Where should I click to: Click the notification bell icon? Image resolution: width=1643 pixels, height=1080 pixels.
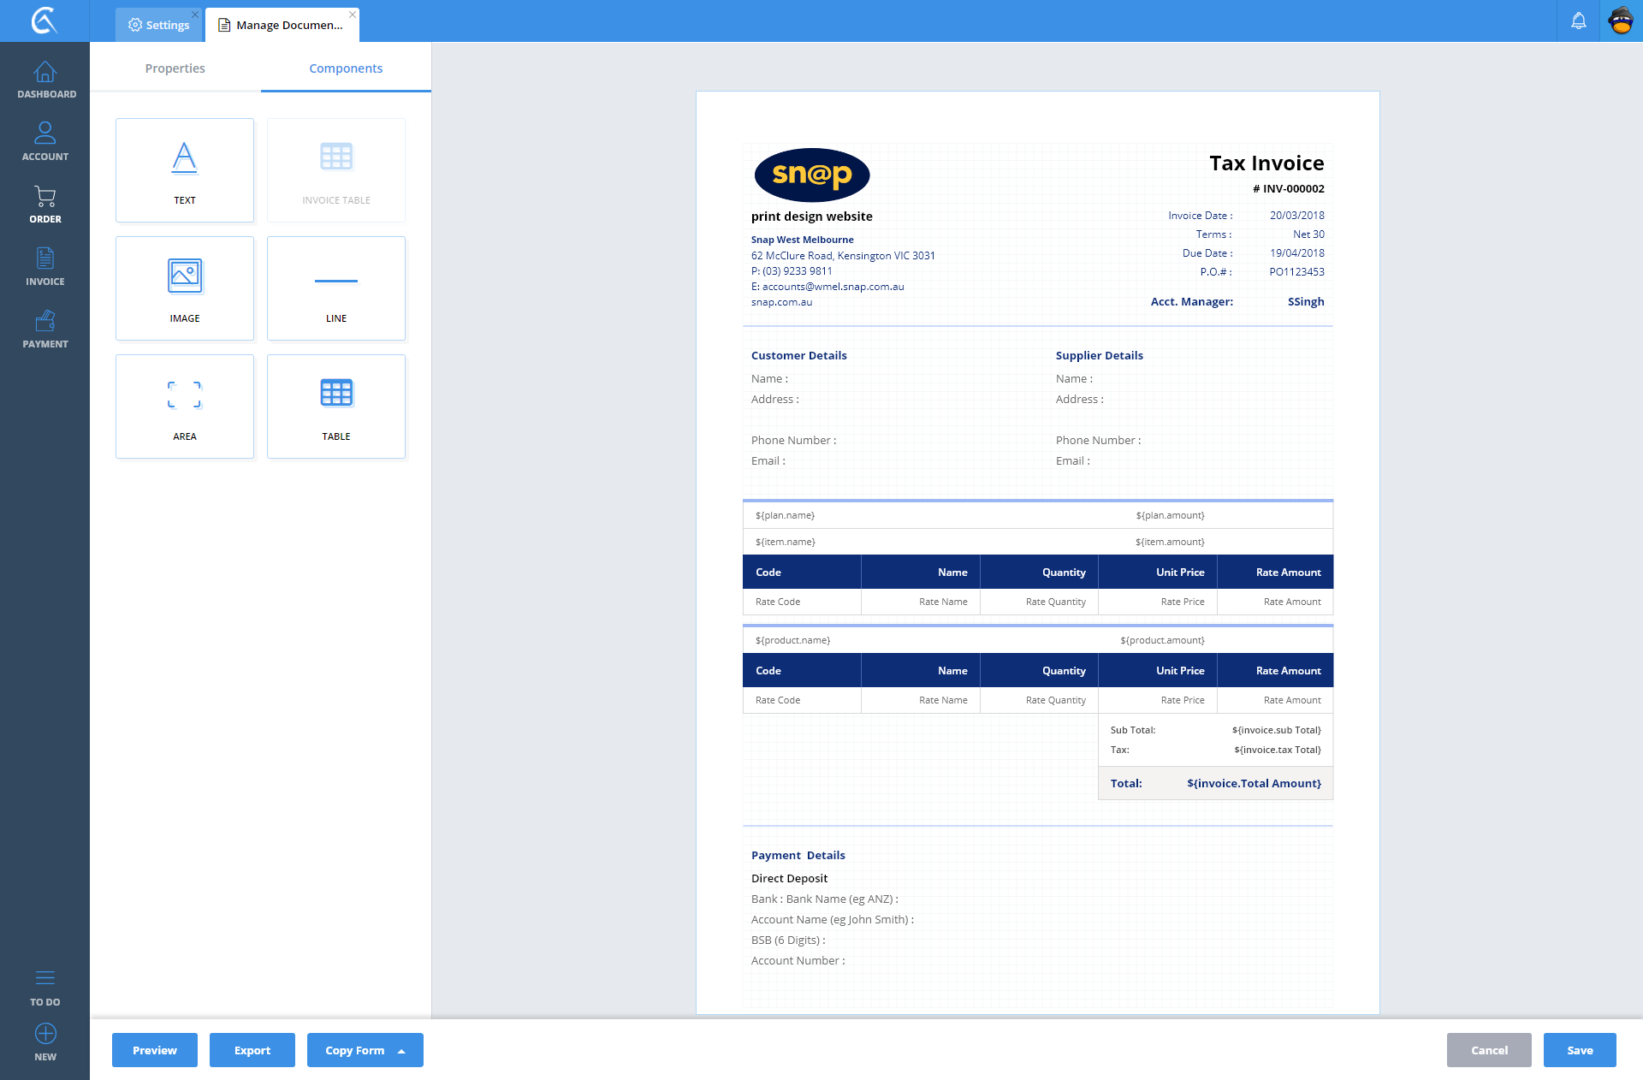coord(1578,21)
